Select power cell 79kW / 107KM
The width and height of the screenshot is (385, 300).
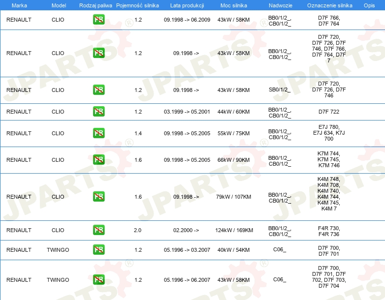[x=233, y=197]
